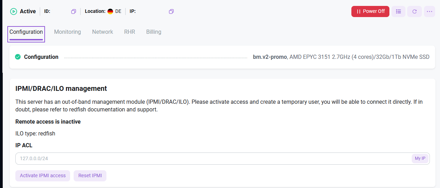
Task: Open the task list icon button
Action: click(398, 11)
